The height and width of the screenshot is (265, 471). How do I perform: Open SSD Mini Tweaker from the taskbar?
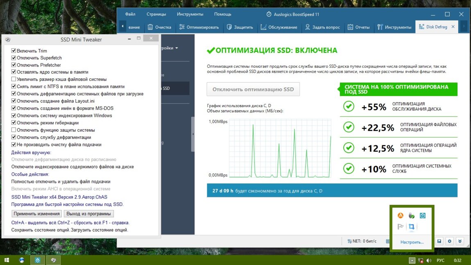(x=53, y=260)
